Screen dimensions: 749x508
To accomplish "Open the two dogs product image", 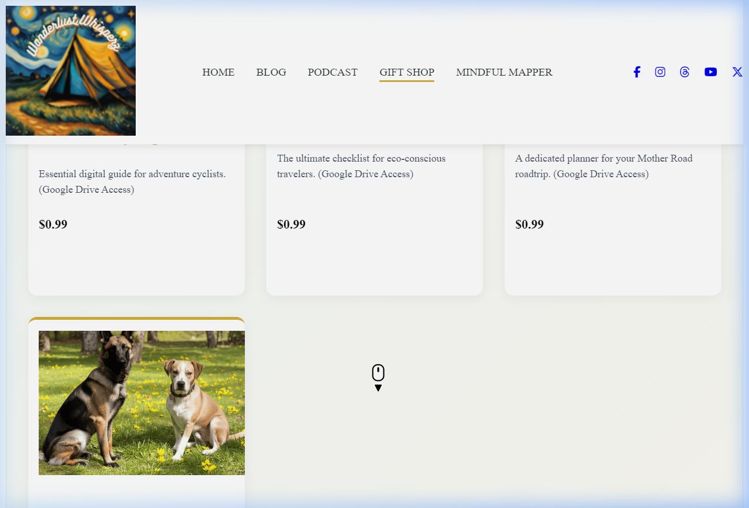I will click(141, 403).
